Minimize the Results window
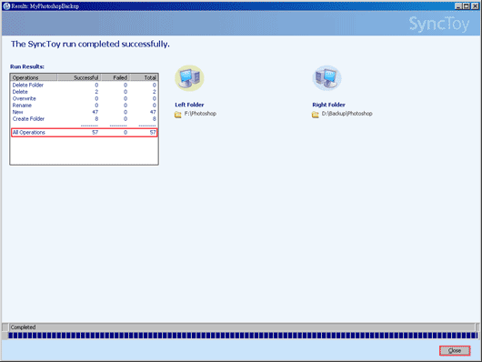482x362 pixels. 458,5
